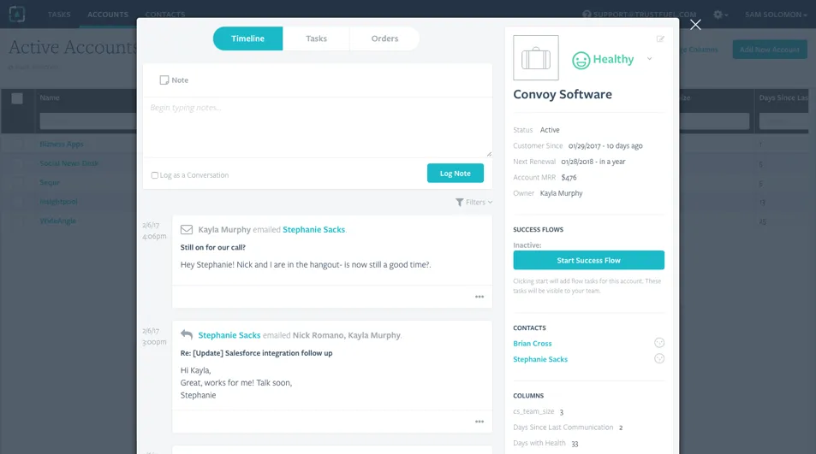
Task: Enable Log as a Conversation checkbox
Action: pos(155,175)
